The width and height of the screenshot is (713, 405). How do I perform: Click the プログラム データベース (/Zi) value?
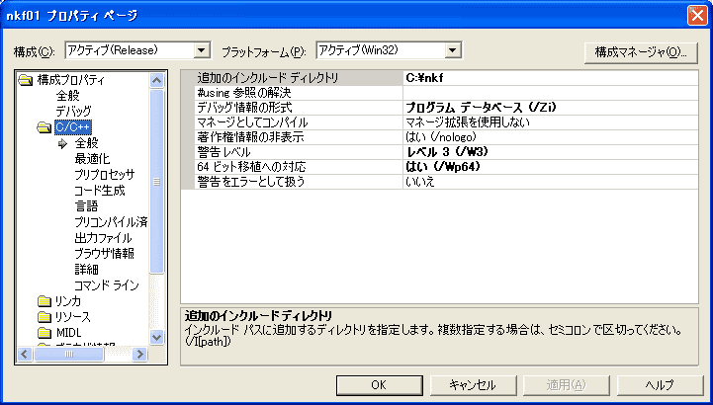coord(550,108)
